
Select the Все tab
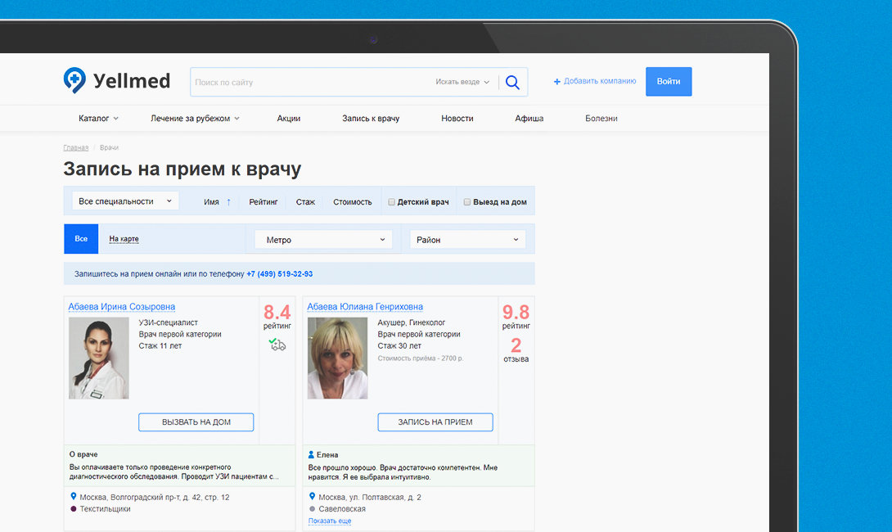[81, 239]
